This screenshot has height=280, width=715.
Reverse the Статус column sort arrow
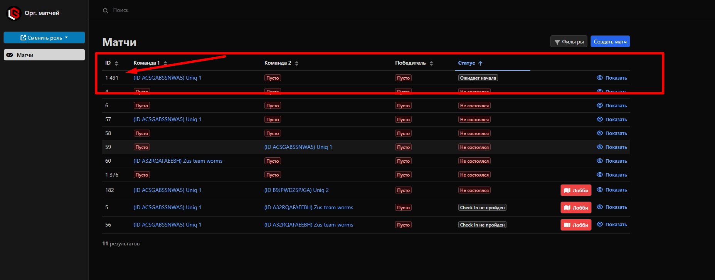pos(480,63)
